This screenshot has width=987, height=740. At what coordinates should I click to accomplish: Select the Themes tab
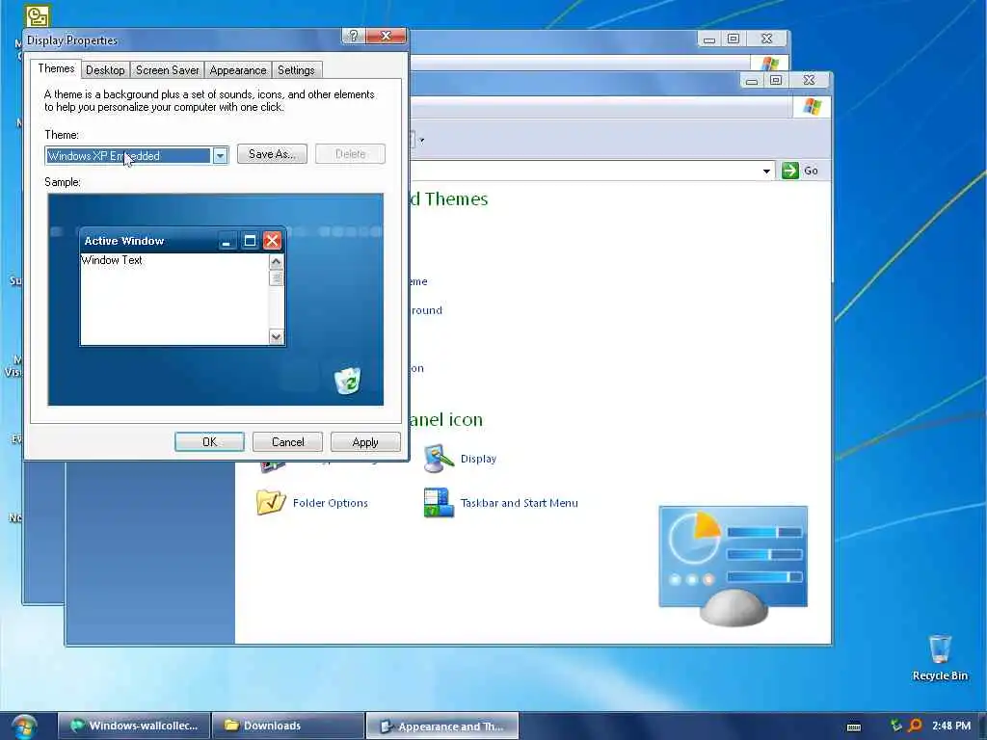(x=56, y=68)
